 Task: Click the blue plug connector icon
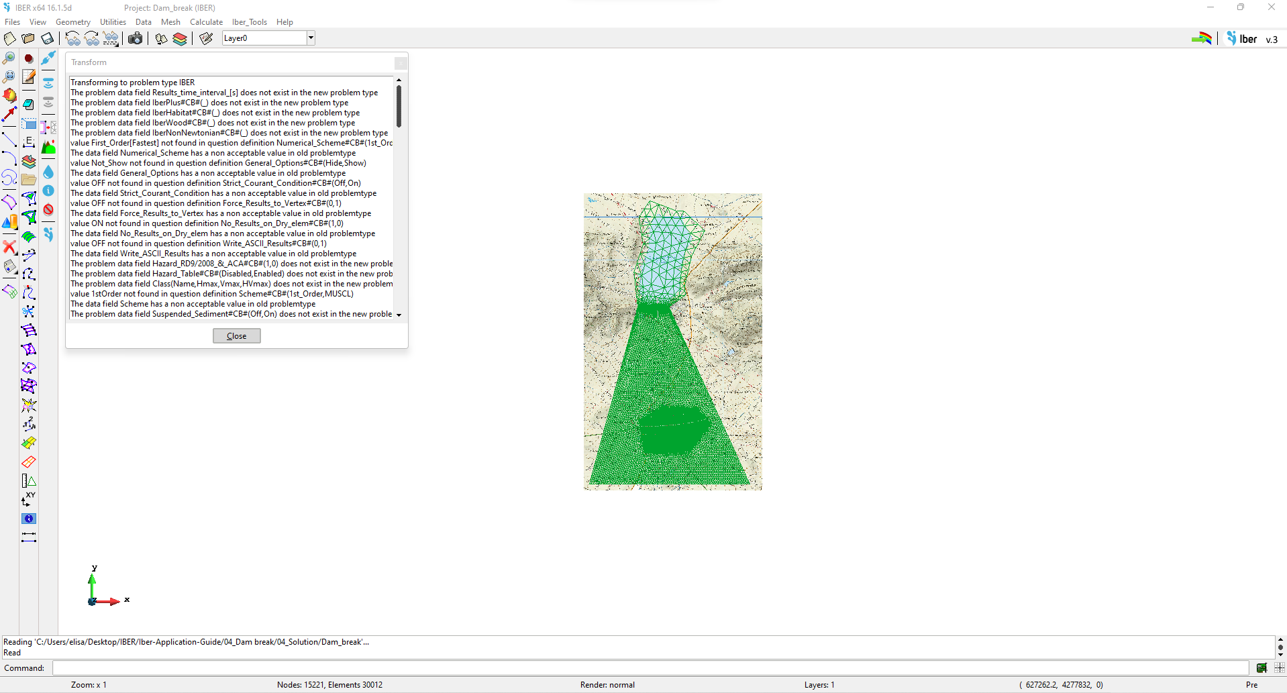[48, 58]
